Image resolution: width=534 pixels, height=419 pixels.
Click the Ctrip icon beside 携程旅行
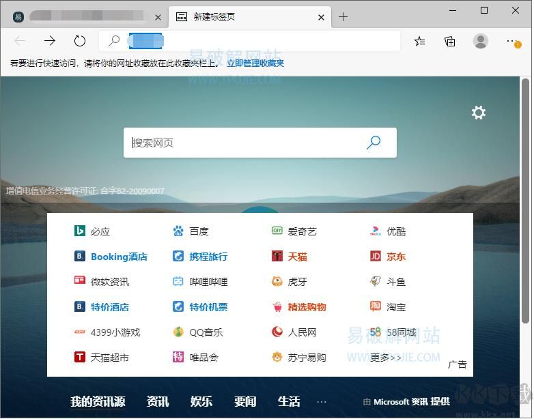178,256
